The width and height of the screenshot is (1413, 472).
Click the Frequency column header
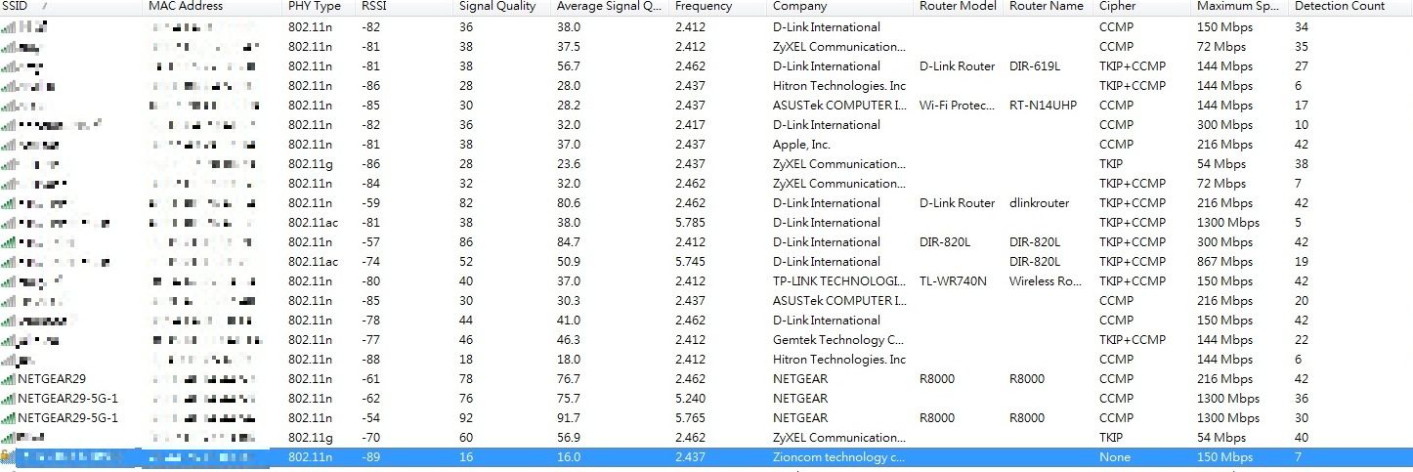[x=704, y=7]
